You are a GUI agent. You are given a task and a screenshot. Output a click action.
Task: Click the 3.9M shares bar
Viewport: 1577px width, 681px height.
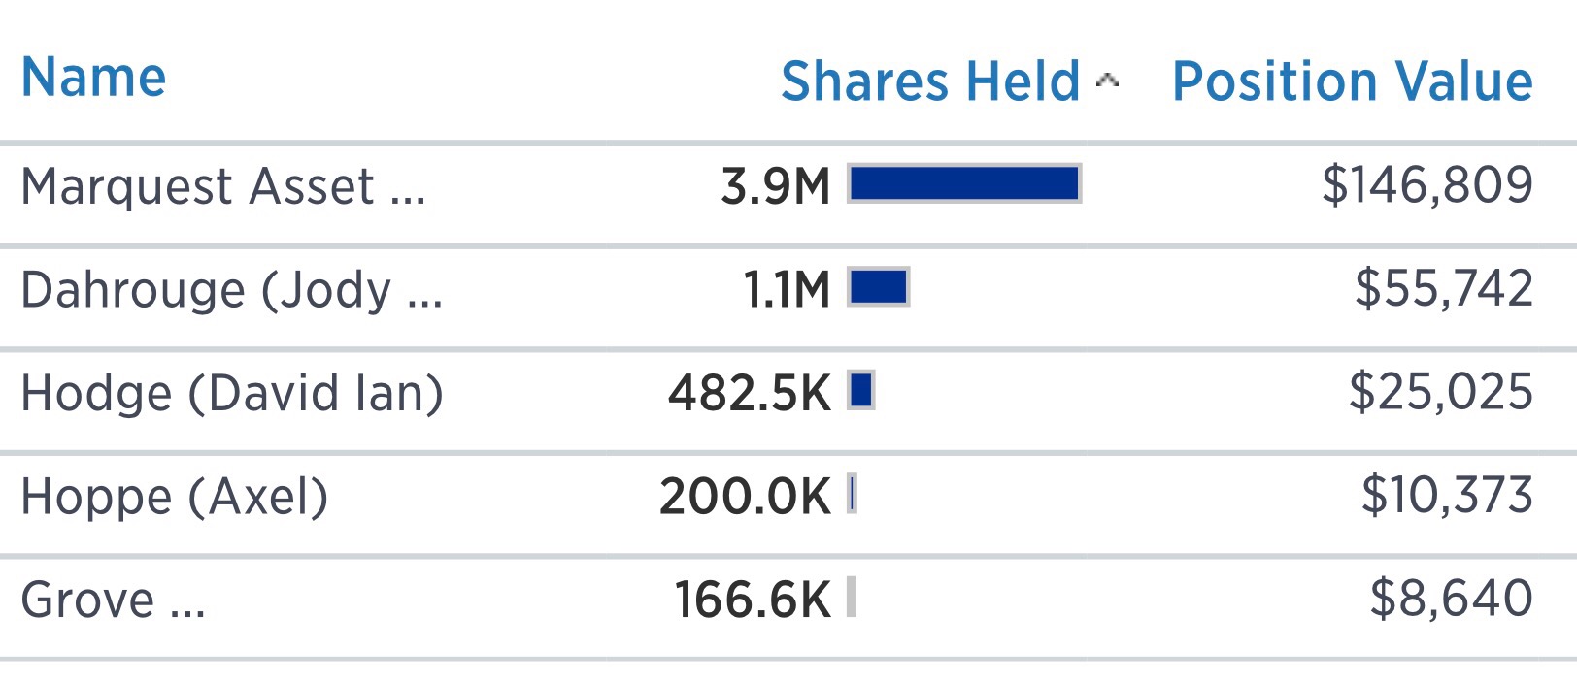964,183
